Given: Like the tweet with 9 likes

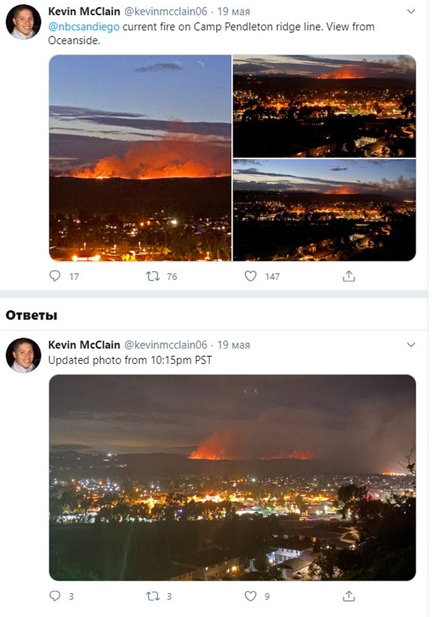Looking at the screenshot, I should 251,596.
